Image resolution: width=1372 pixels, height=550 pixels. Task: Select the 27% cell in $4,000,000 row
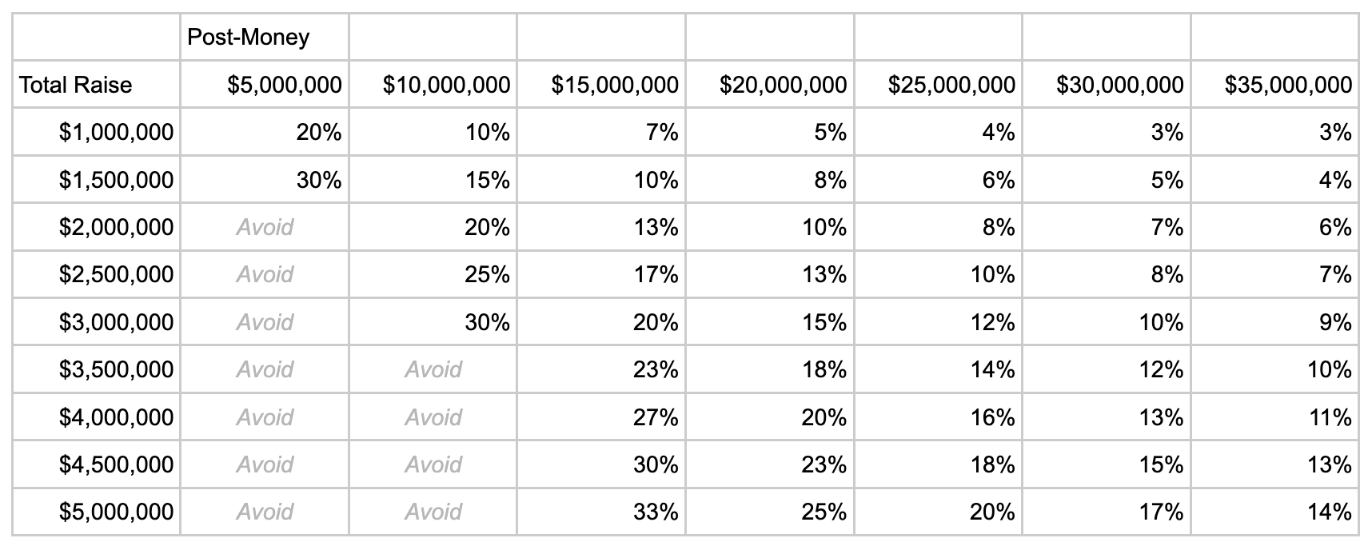click(x=601, y=417)
